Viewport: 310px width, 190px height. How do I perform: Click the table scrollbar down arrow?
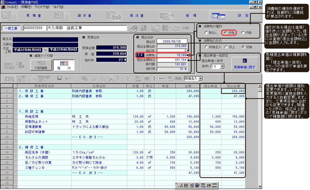point(260,187)
